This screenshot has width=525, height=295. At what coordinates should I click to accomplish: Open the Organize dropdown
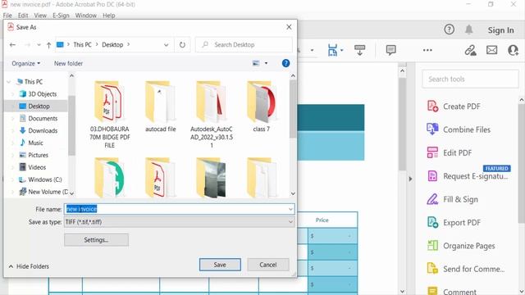click(25, 63)
